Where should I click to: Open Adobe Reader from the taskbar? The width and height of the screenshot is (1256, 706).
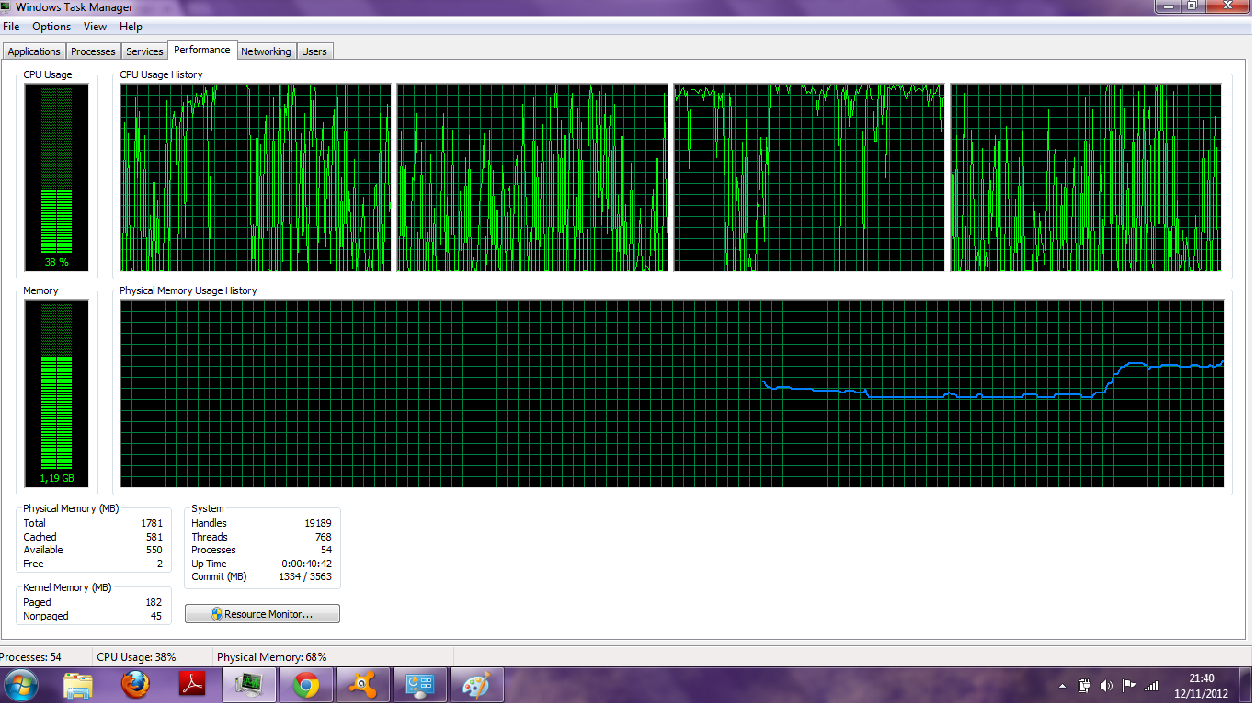(x=192, y=686)
